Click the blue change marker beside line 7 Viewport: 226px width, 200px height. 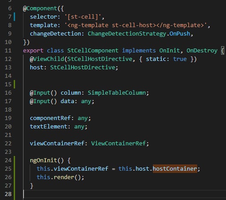coord(14,17)
